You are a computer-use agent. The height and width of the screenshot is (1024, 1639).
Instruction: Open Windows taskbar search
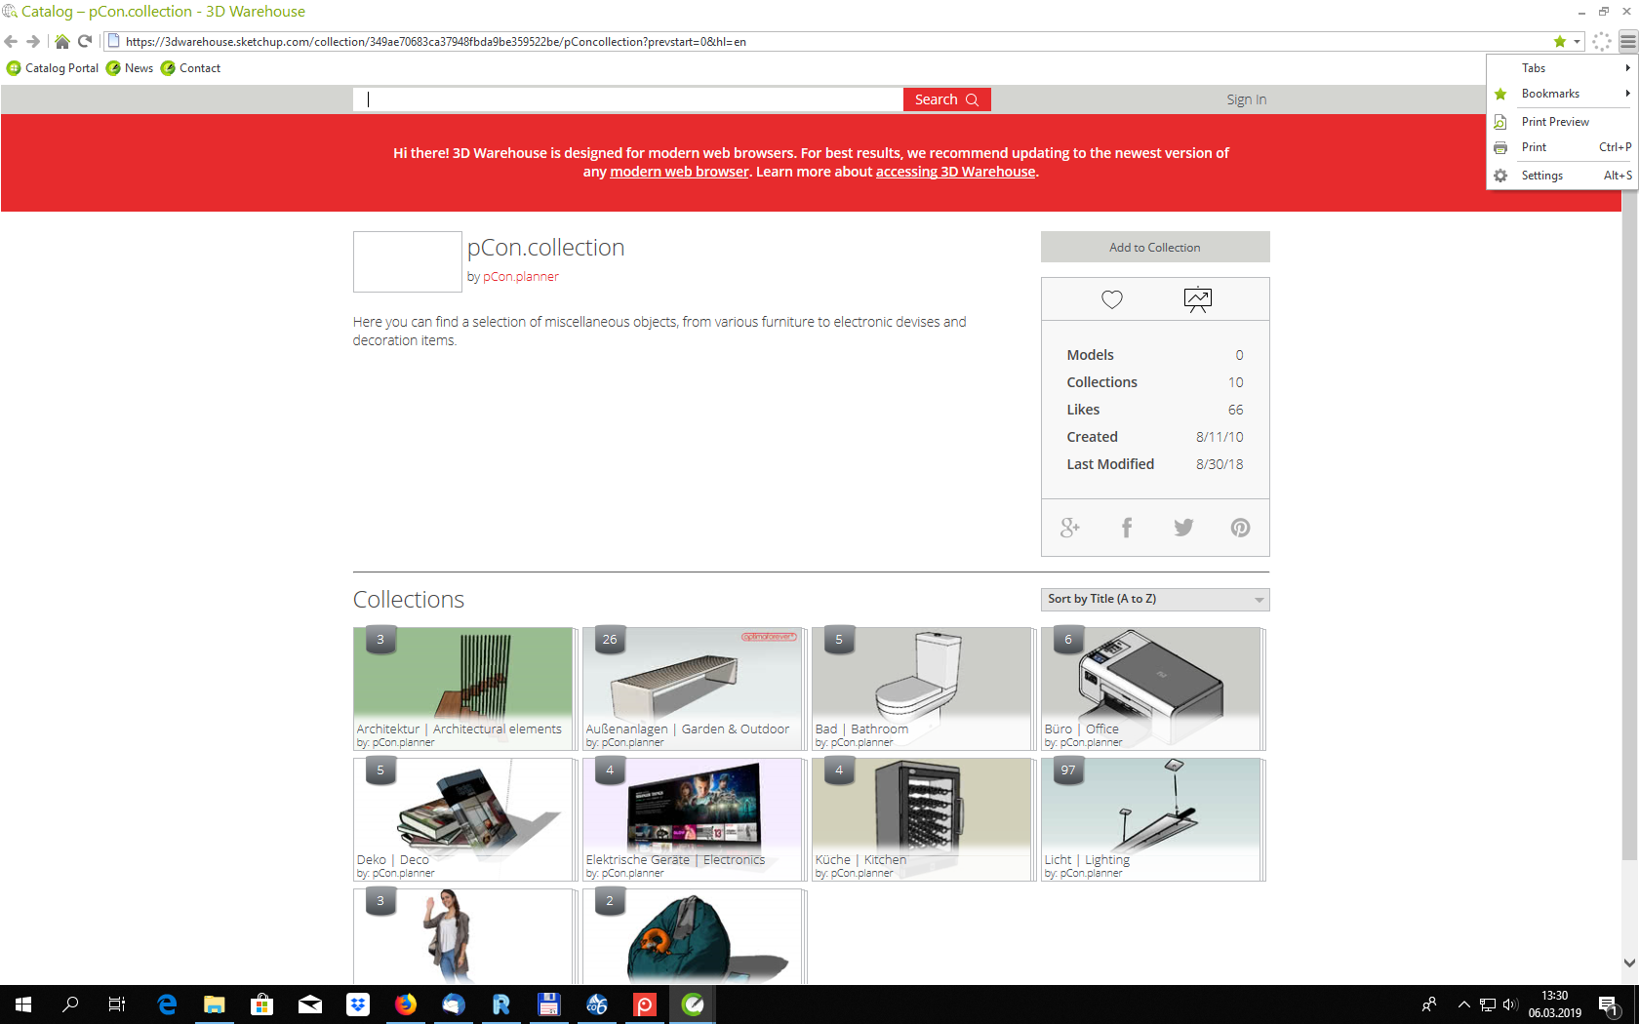point(70,1004)
